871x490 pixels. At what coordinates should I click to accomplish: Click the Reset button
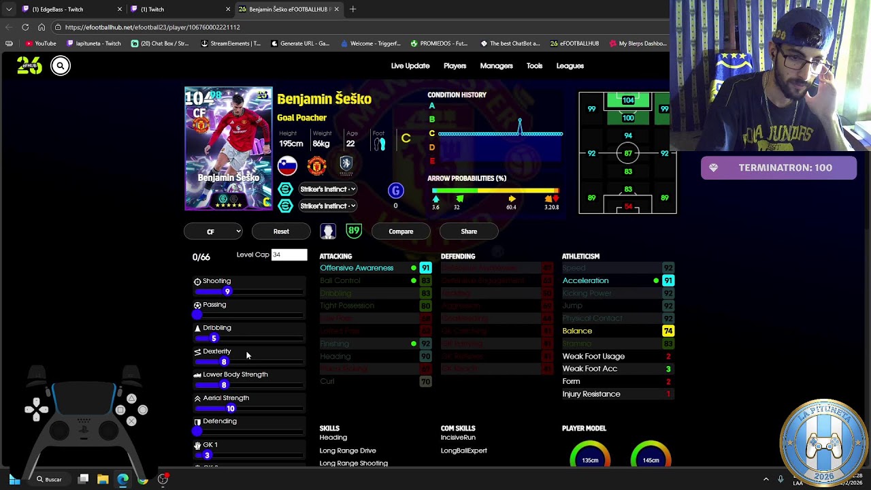[x=281, y=231]
